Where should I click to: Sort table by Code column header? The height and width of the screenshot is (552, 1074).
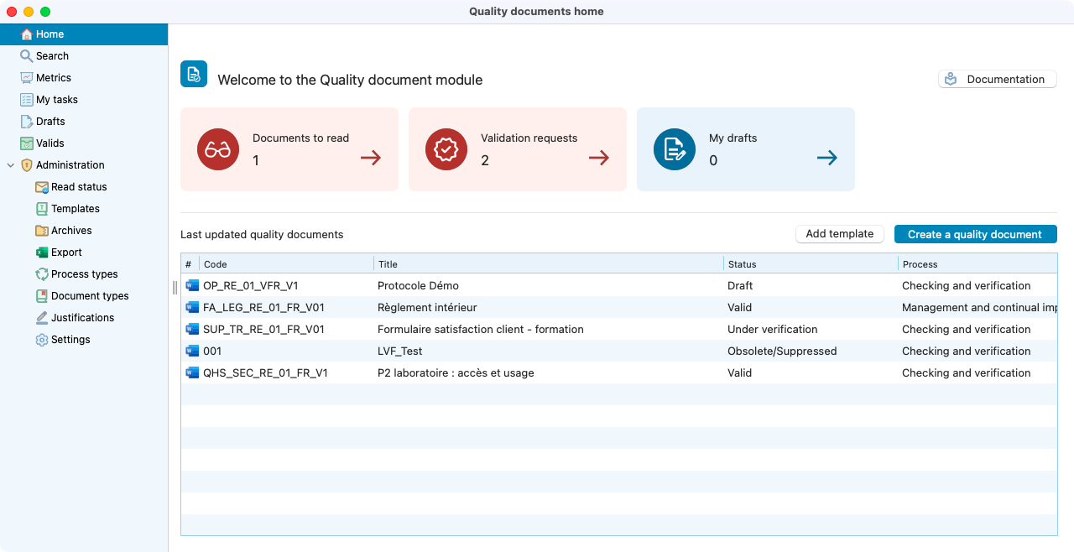(286, 264)
